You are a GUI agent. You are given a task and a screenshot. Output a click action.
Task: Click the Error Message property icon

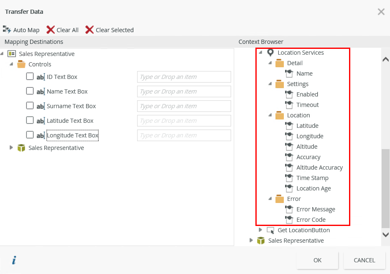pyautogui.click(x=289, y=209)
